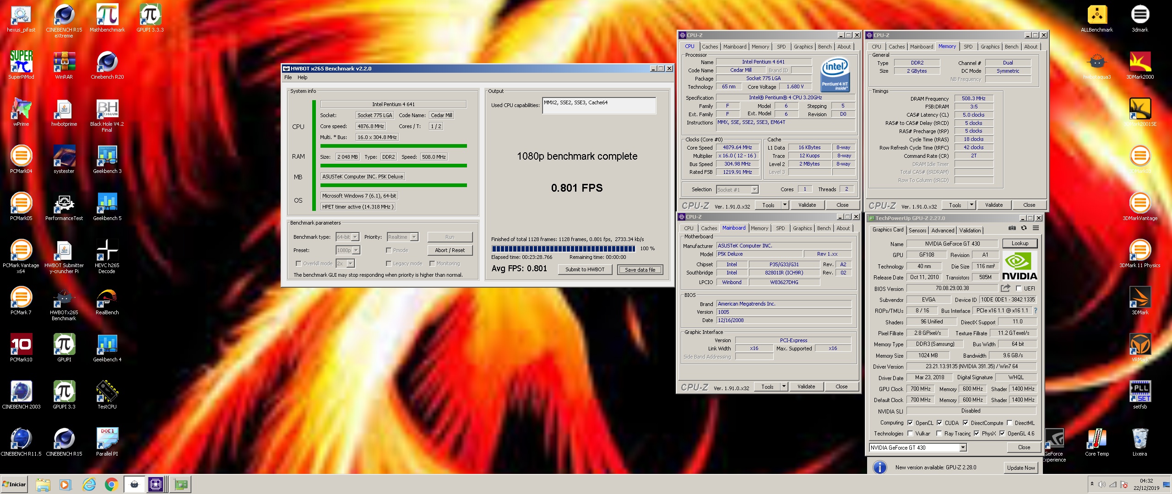This screenshot has height=494, width=1172.
Task: Toggle the CUDA checkbox in GPU-Z
Action: click(939, 423)
